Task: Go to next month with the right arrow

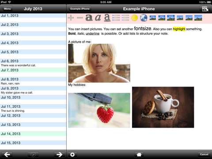Action: point(59,155)
